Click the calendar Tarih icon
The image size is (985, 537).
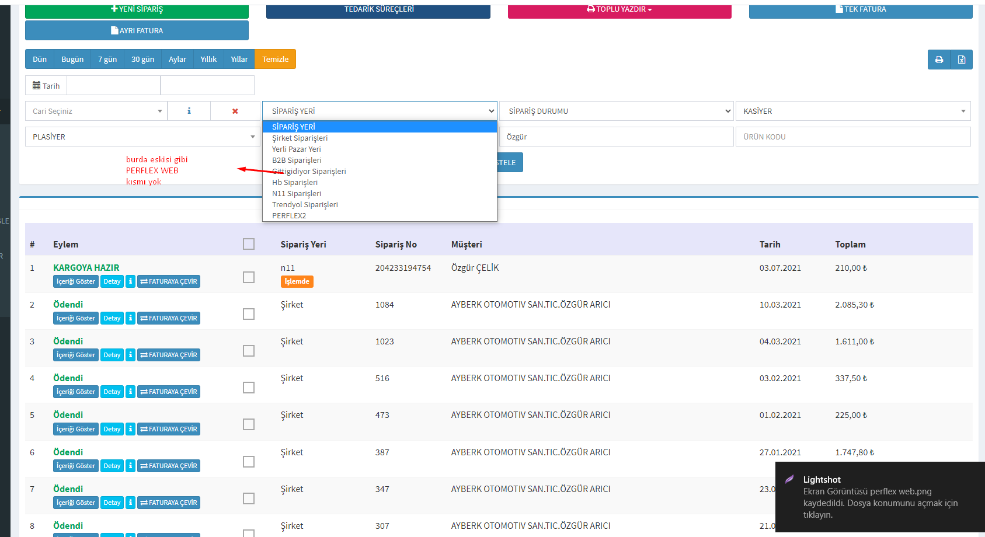coord(37,86)
